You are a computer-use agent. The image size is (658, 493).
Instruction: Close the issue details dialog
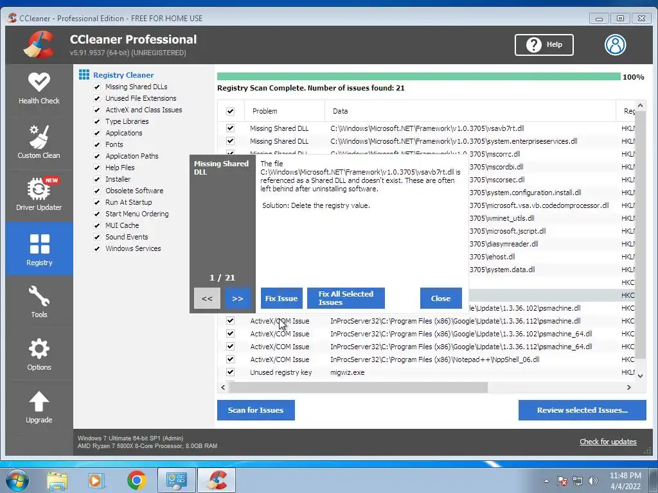coord(441,298)
